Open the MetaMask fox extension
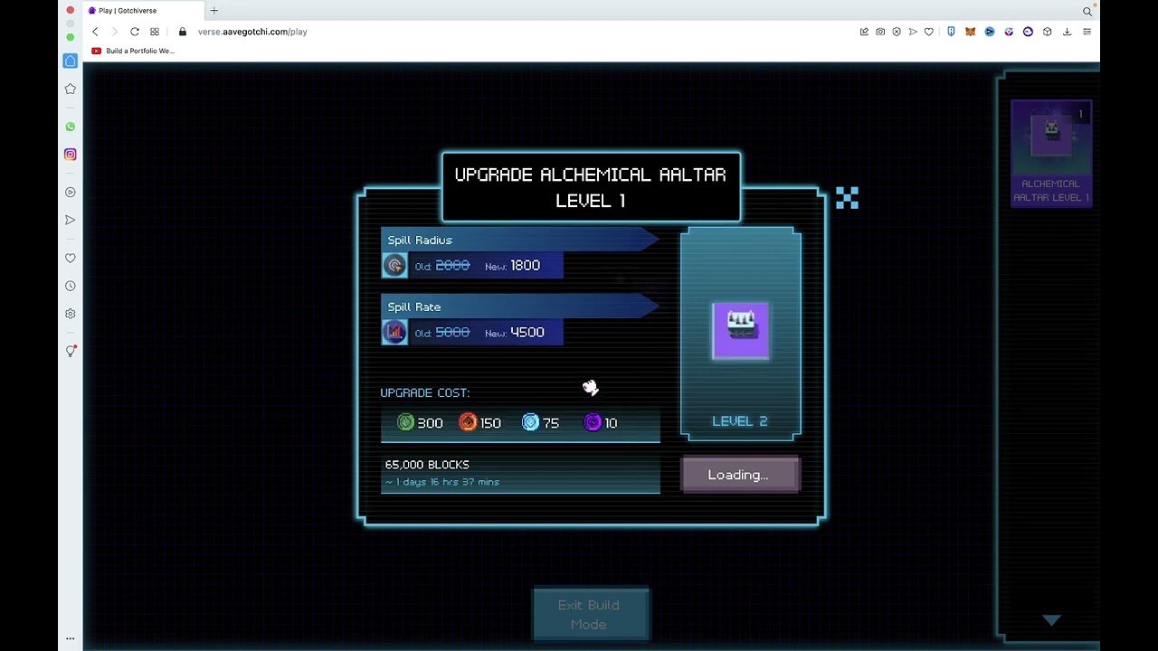The width and height of the screenshot is (1158, 651). point(970,32)
